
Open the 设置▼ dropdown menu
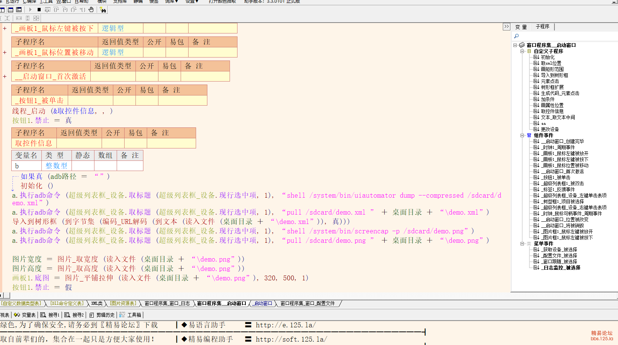pyautogui.click(x=192, y=2)
